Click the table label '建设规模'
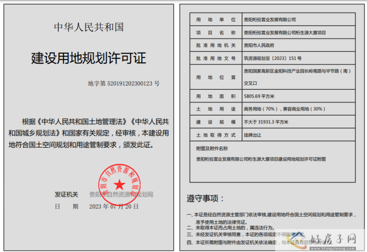367x252 pixels. click(216, 122)
